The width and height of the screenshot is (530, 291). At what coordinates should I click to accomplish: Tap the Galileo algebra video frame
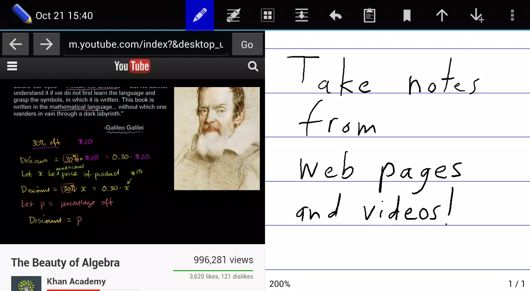132,161
